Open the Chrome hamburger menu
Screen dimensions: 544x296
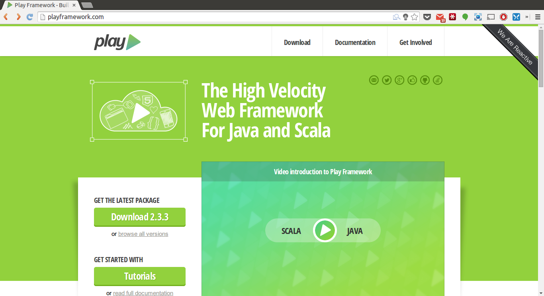pos(538,17)
